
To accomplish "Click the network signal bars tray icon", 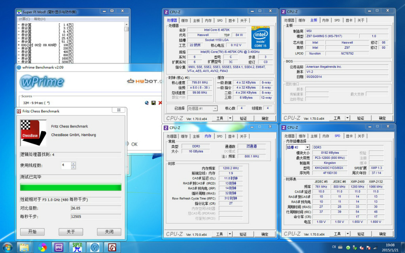I will (375, 247).
